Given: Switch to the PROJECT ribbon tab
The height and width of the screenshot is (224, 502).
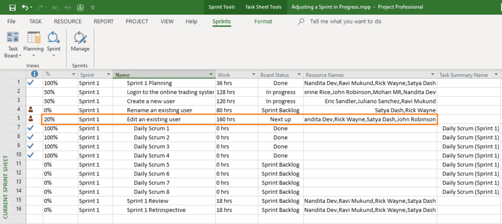Looking at the screenshot, I should [x=137, y=22].
